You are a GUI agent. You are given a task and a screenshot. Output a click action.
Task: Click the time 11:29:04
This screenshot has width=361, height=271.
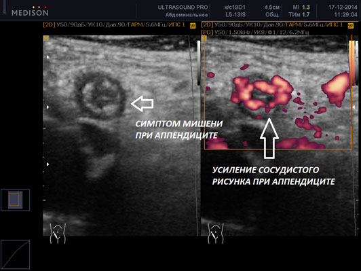(346, 15)
